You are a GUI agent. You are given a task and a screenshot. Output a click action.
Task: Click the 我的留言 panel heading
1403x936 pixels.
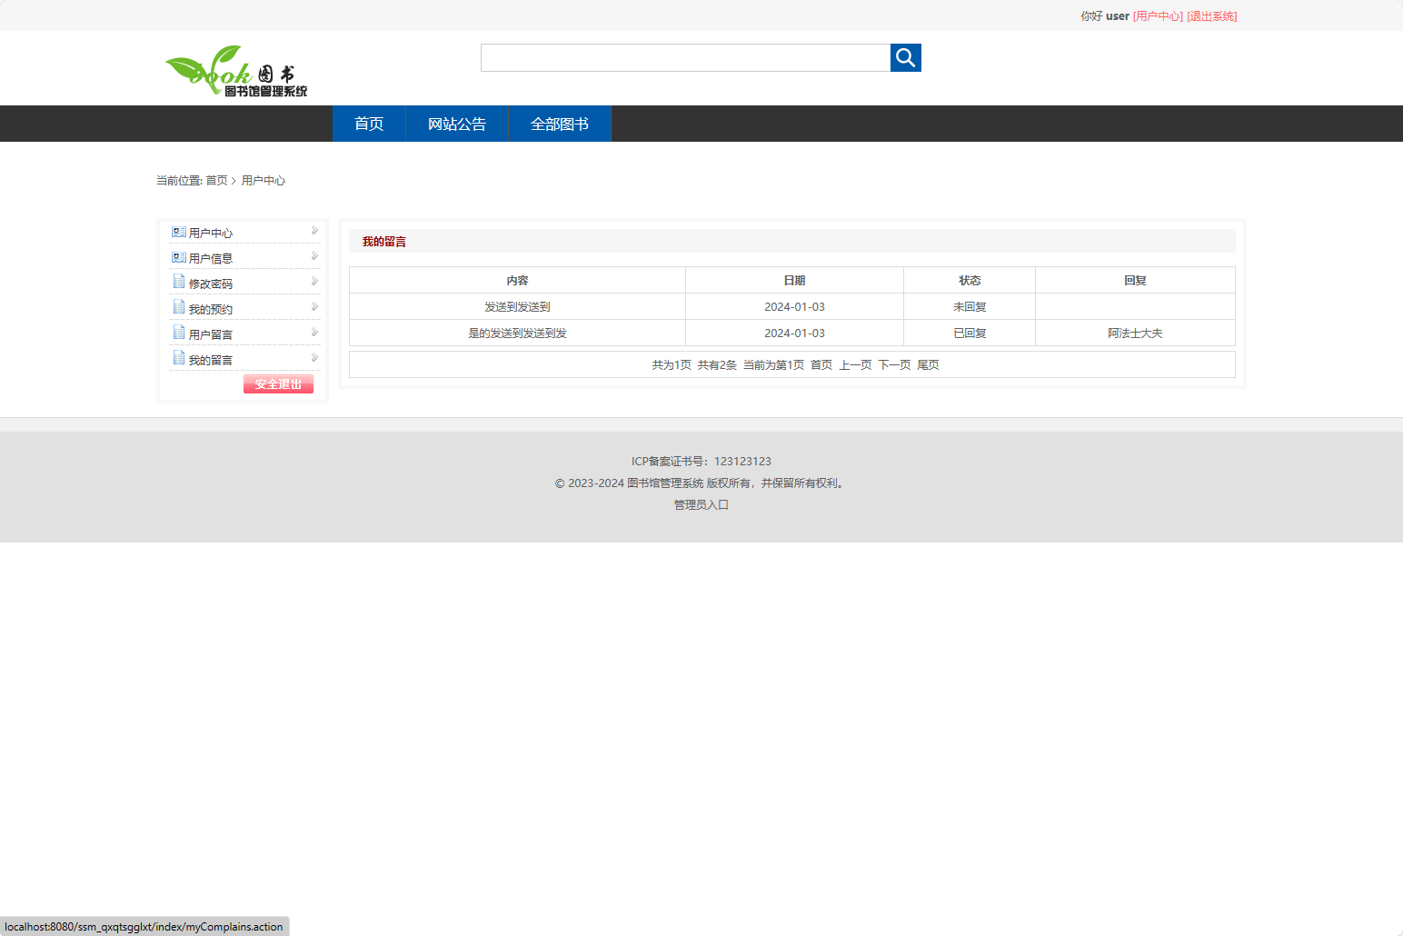[x=384, y=242]
